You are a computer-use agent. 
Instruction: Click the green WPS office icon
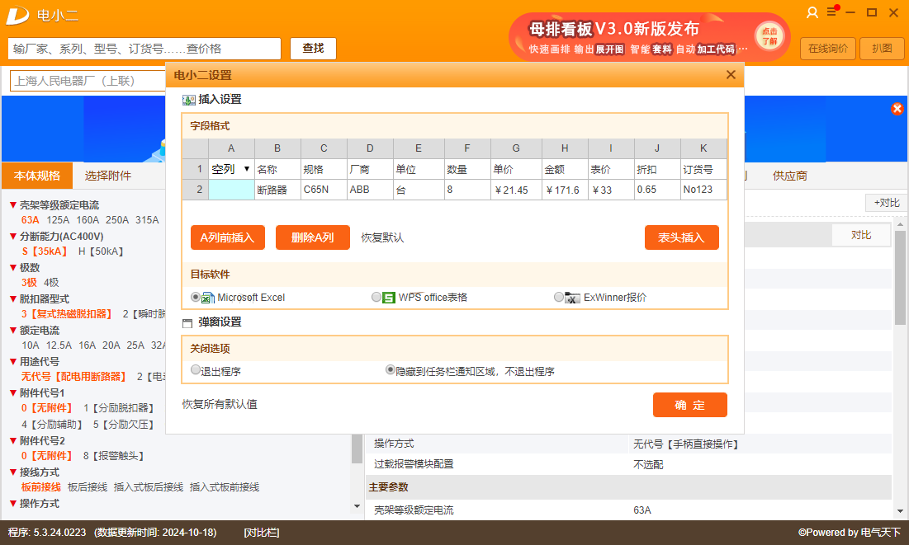[x=387, y=297]
